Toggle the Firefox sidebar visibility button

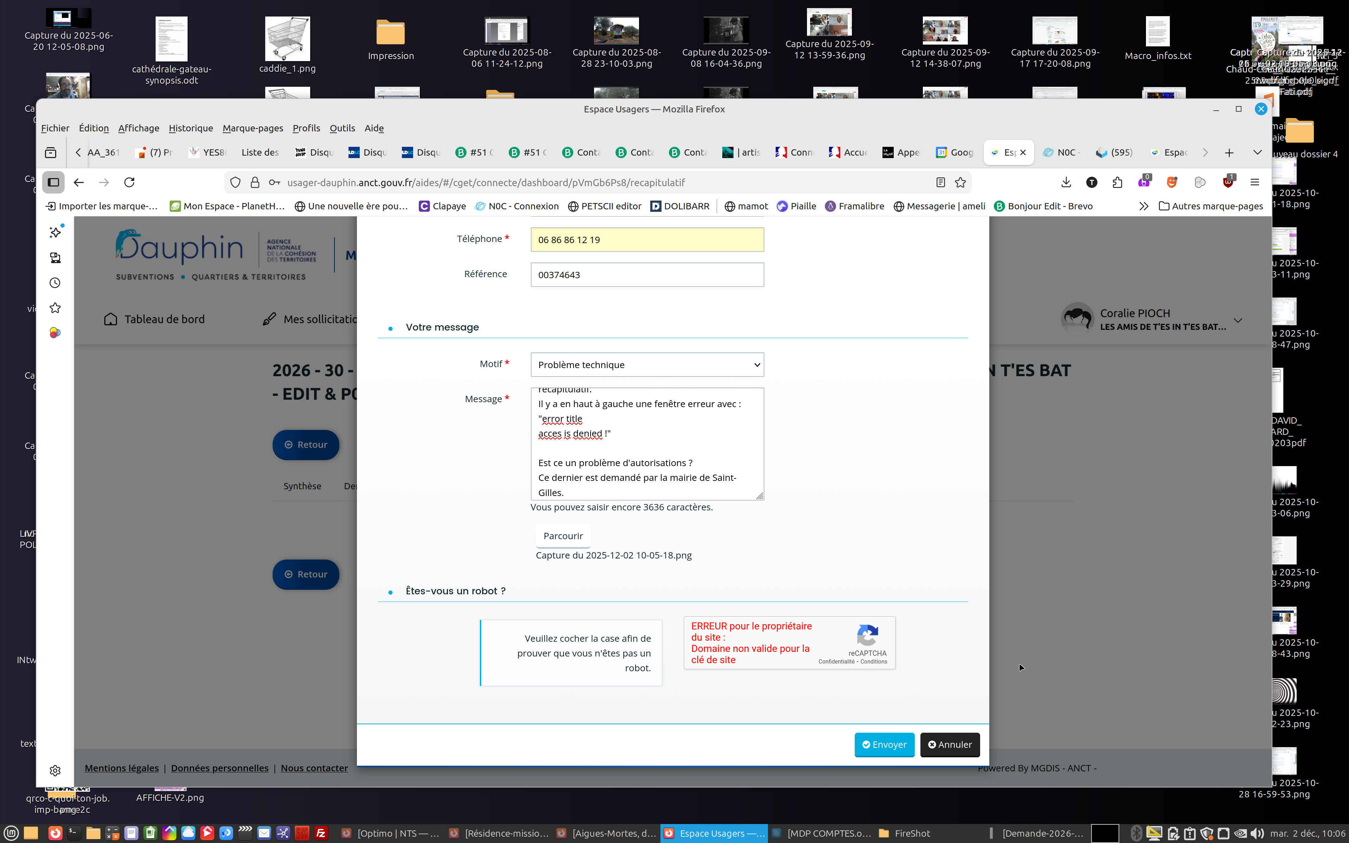pyautogui.click(x=53, y=182)
